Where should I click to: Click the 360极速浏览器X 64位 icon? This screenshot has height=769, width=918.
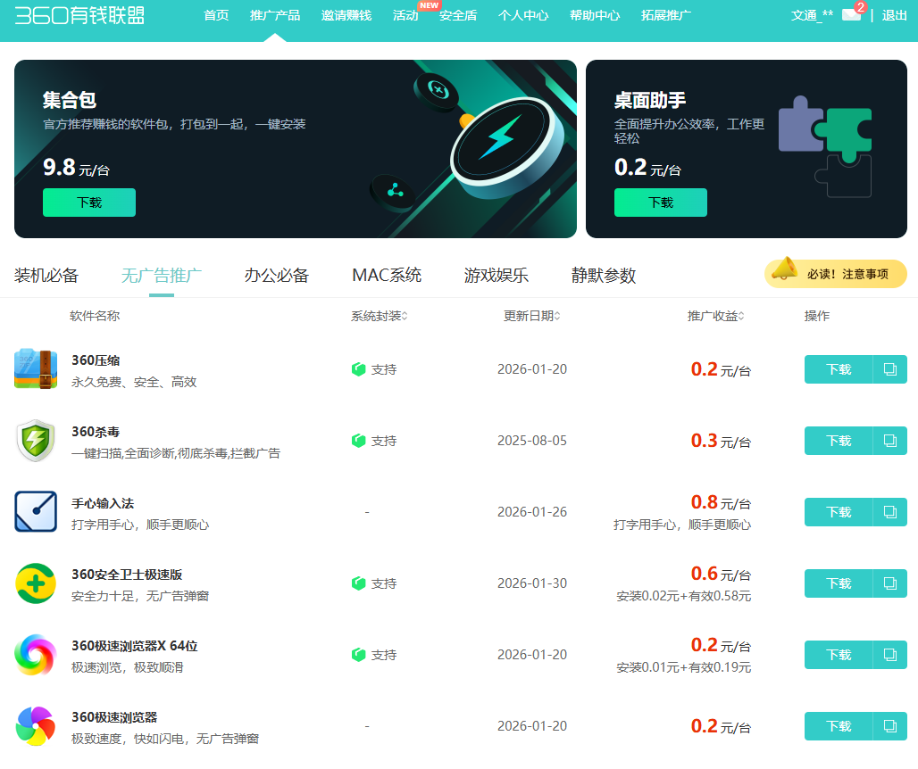click(x=36, y=655)
